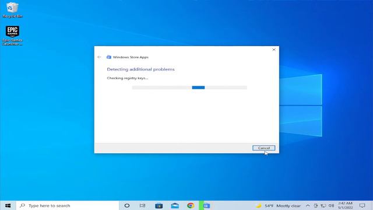
Task: Click the troubleshooter back arrow
Action: pos(99,57)
